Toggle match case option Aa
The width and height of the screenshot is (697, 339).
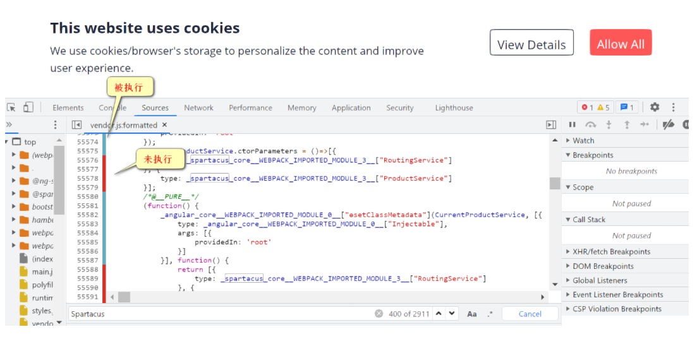click(472, 314)
